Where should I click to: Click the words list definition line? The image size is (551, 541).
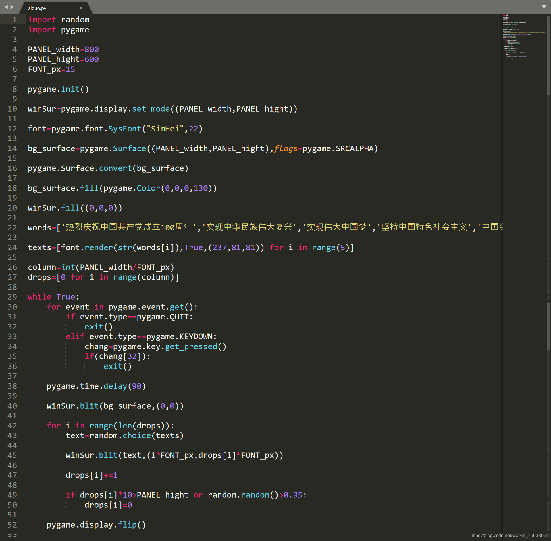(265, 227)
